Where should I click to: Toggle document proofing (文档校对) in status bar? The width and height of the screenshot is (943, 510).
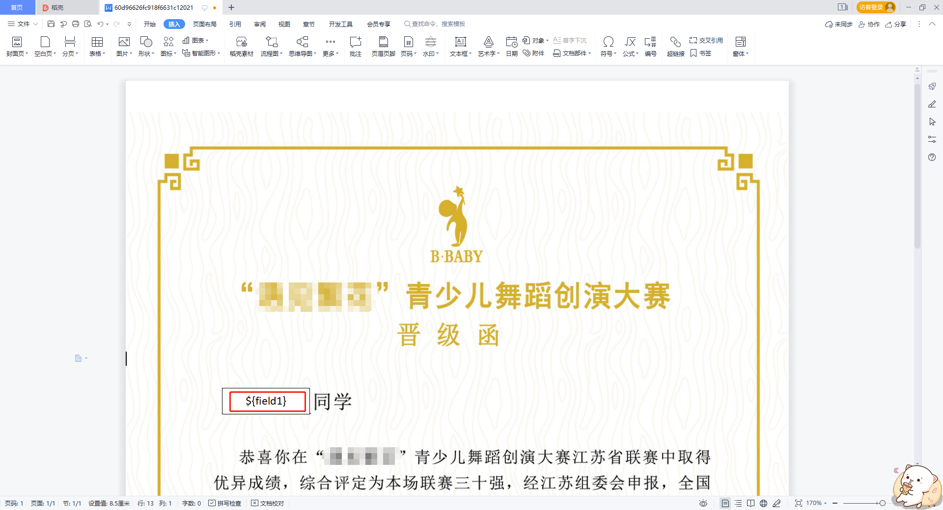point(268,503)
